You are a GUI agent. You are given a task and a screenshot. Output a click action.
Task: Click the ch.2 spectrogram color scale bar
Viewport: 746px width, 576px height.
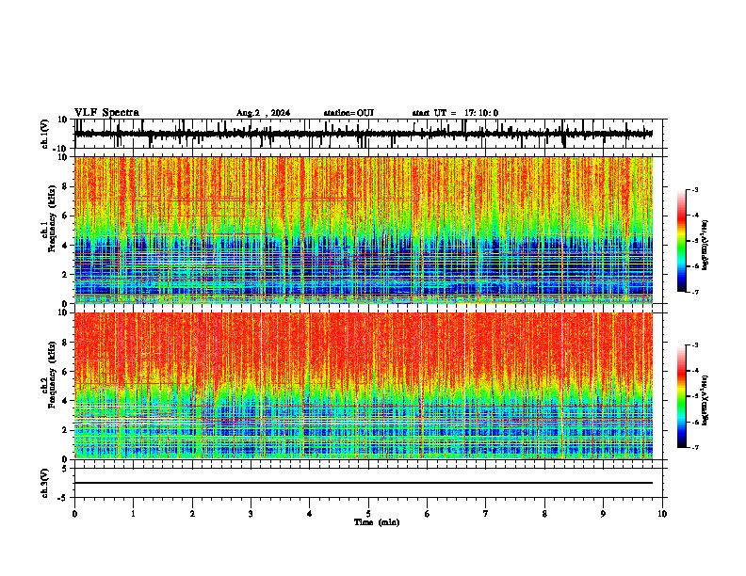pos(682,396)
